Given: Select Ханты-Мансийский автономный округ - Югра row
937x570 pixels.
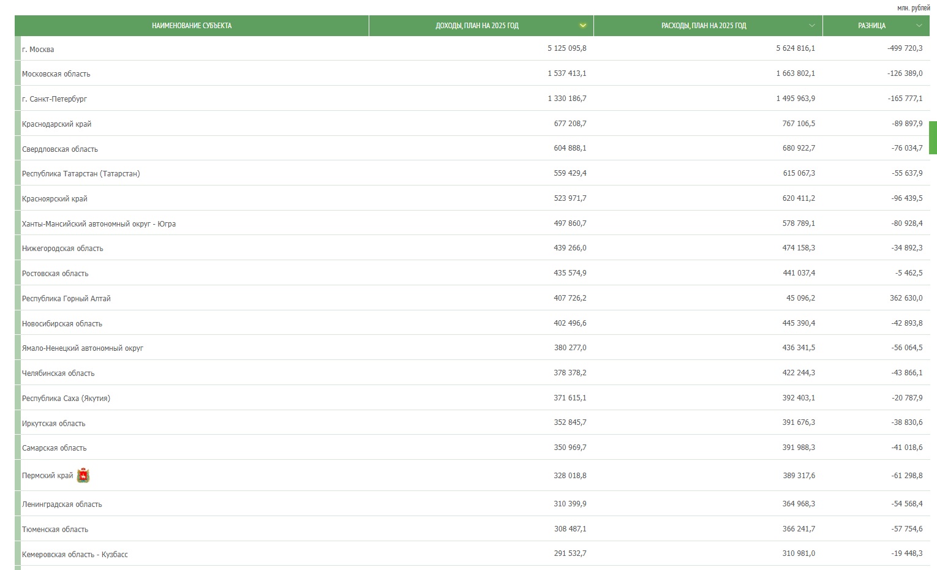Looking at the screenshot, I should 99,224.
